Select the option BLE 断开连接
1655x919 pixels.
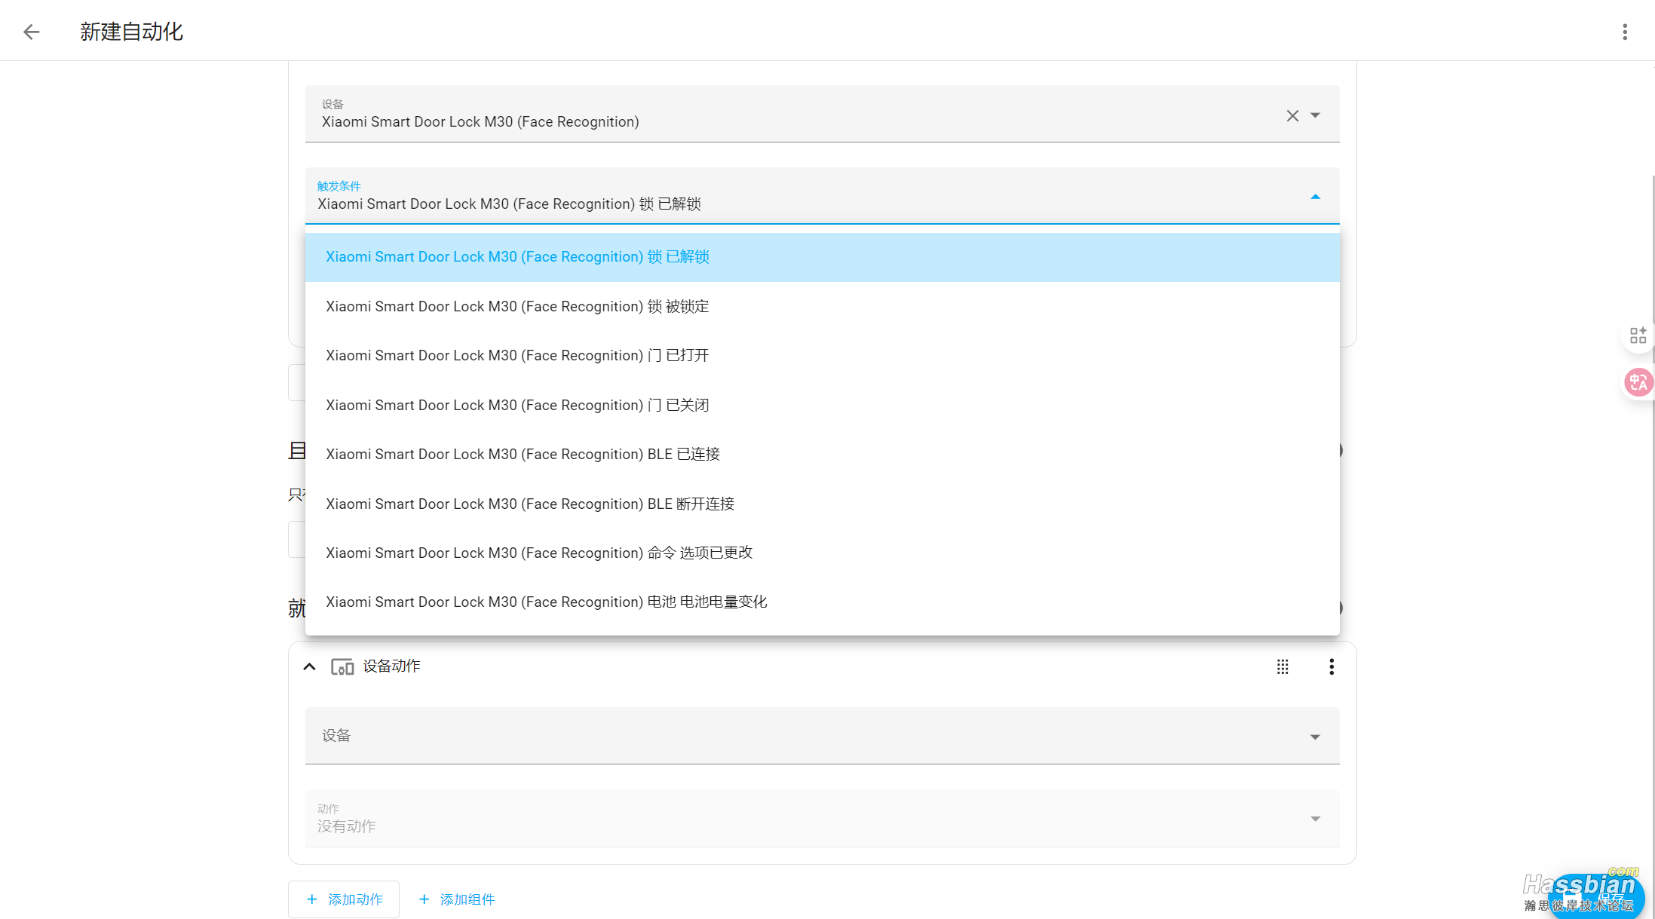point(823,504)
